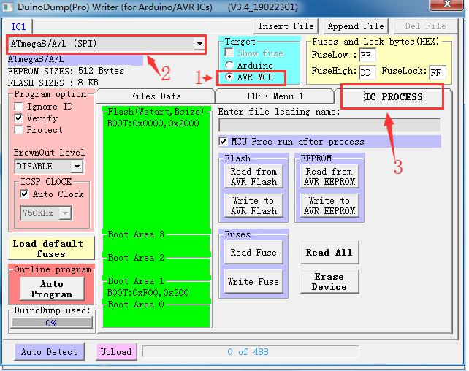469x371 pixels.
Task: Enable the Protect checkbox
Action: (x=18, y=130)
